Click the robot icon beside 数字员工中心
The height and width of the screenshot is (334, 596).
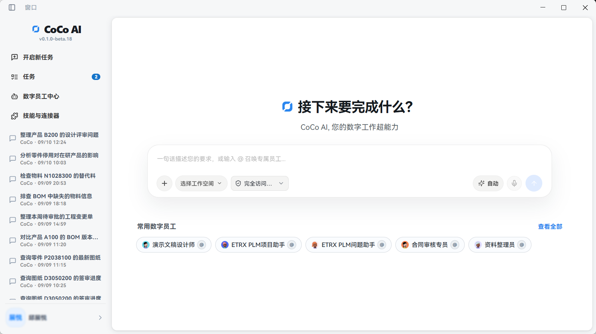[15, 96]
